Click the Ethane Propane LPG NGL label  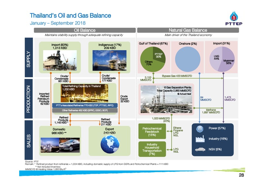click(178, 132)
